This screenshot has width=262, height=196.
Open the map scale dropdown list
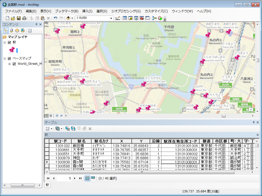point(111,18)
